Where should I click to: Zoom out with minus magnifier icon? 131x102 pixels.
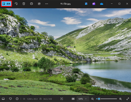(92, 99)
